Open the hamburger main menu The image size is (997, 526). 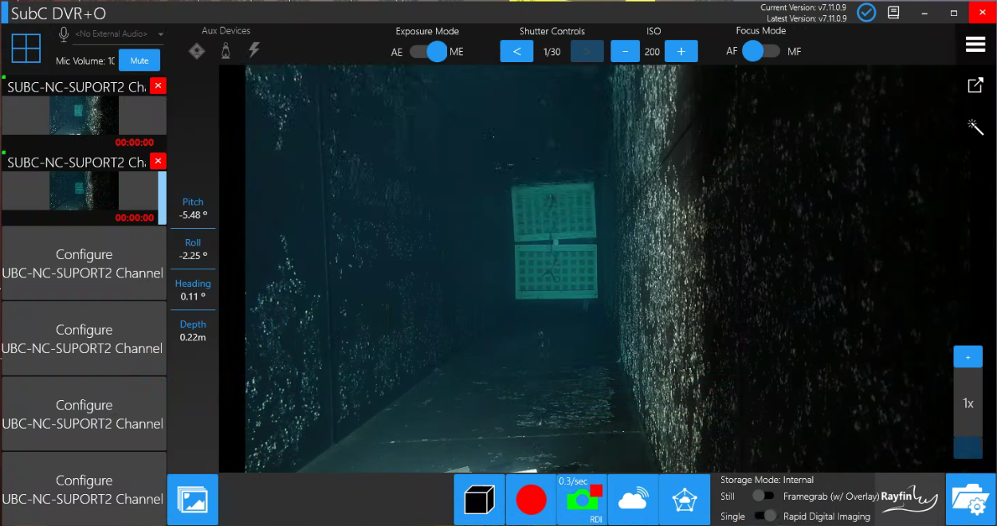tap(975, 45)
